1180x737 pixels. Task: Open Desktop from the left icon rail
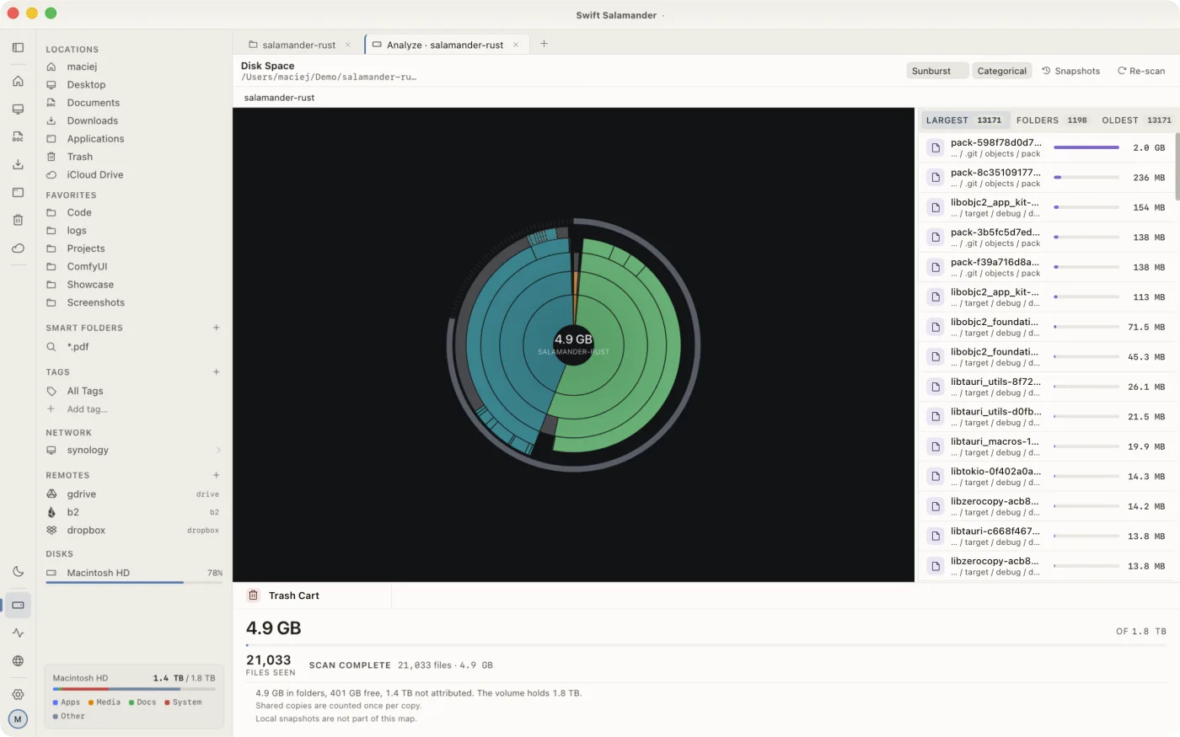tap(18, 109)
